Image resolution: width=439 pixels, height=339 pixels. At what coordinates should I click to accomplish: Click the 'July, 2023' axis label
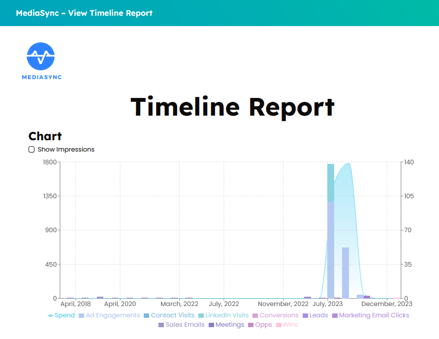click(x=328, y=304)
